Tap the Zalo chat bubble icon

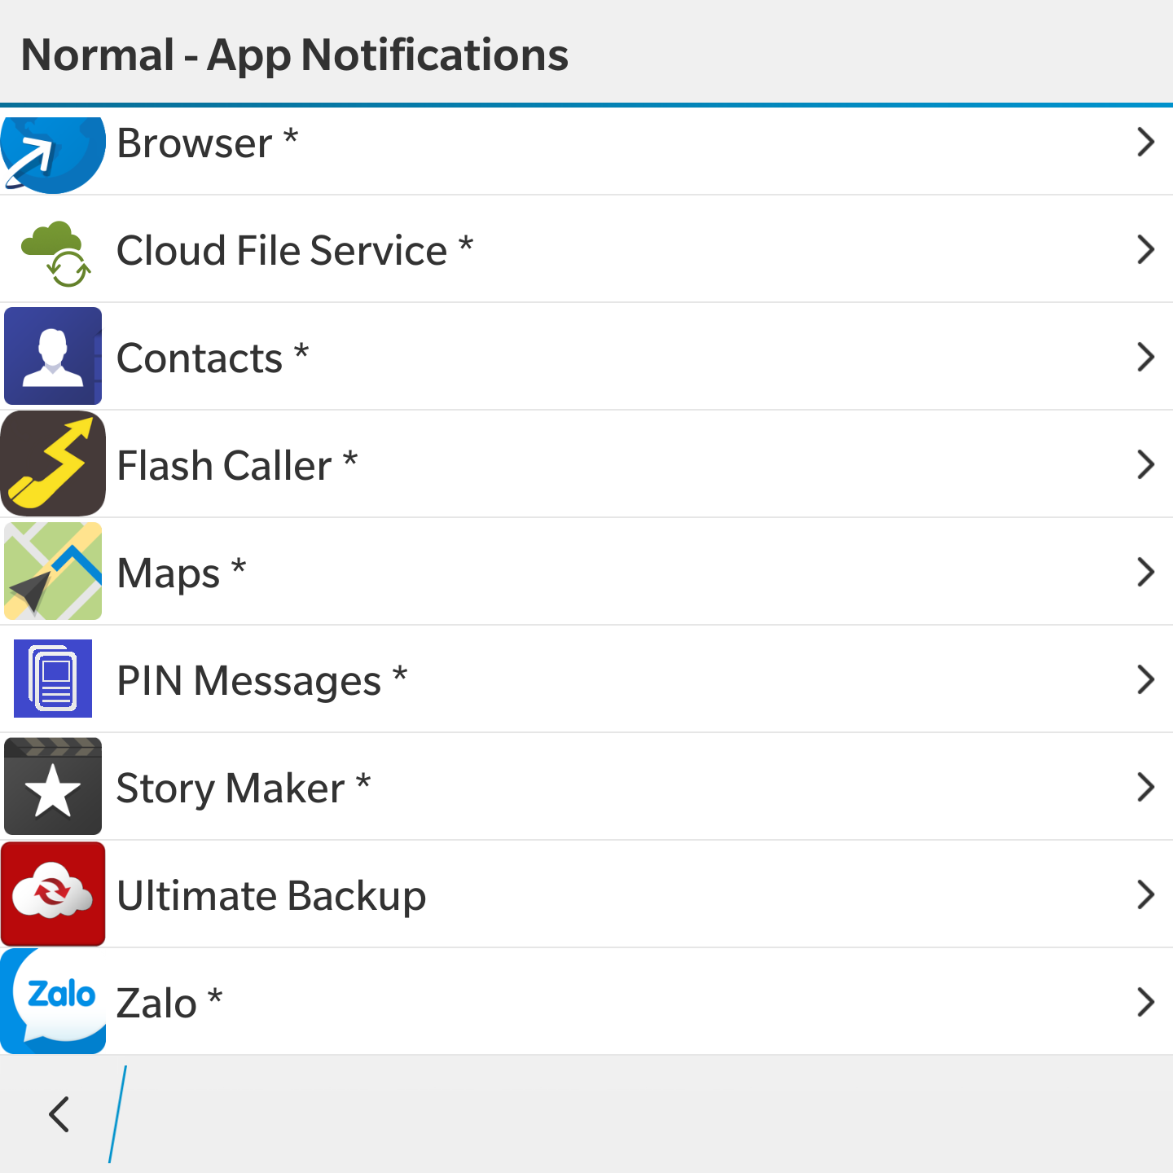coord(53,1001)
